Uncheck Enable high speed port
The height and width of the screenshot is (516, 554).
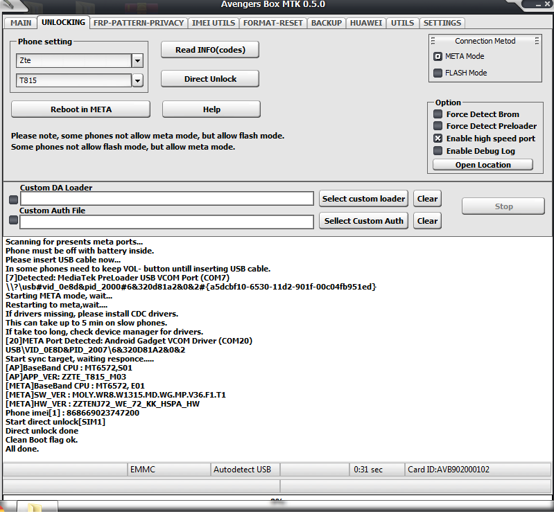pos(438,139)
